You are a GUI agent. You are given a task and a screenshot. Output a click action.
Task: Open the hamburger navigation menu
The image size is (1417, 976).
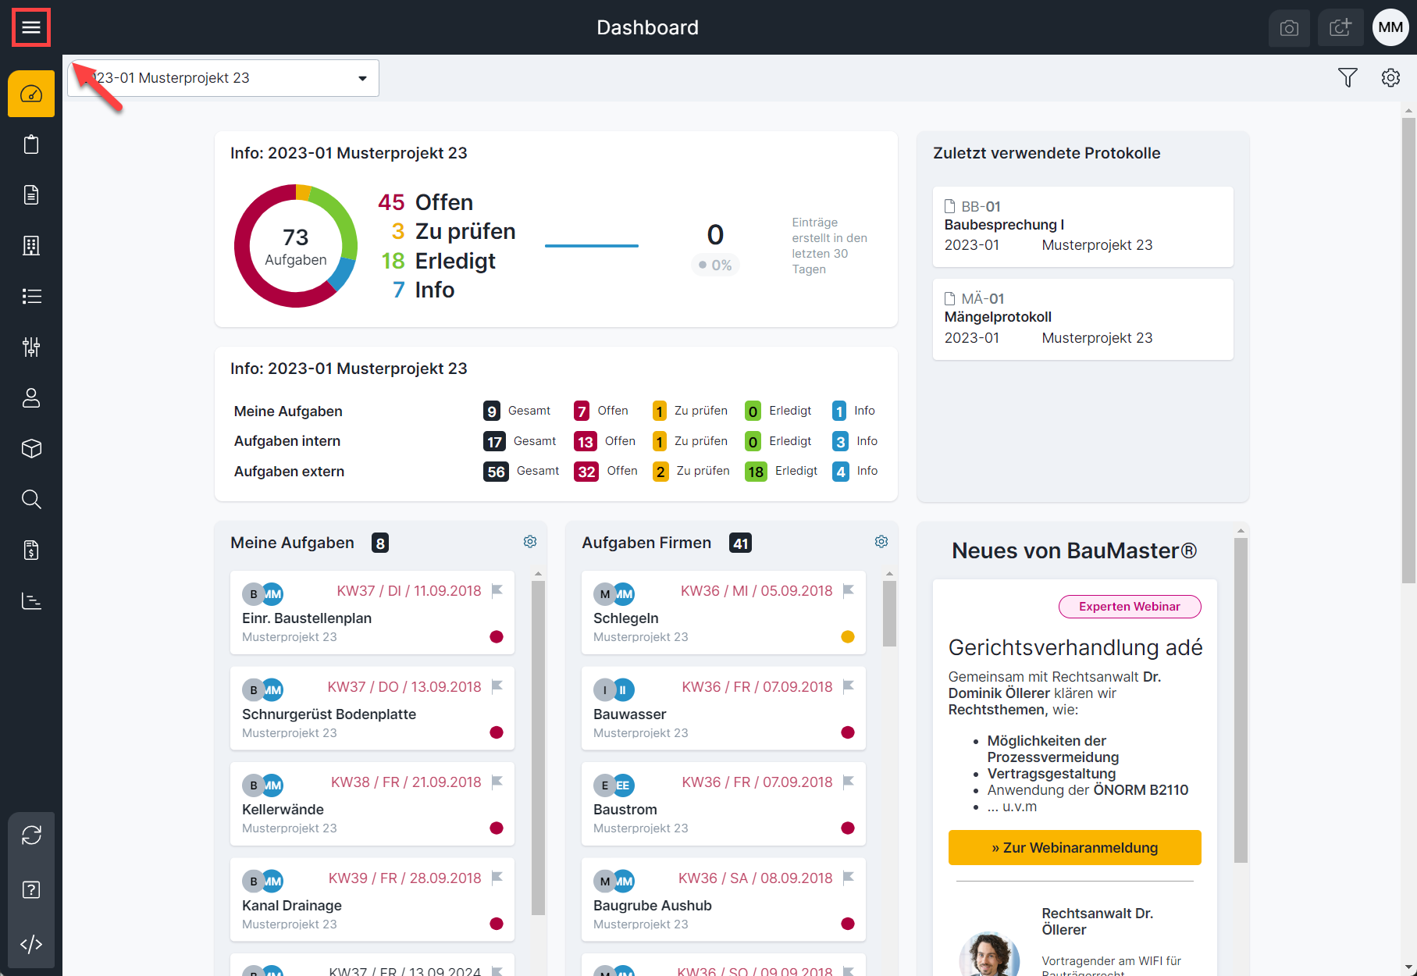31,27
